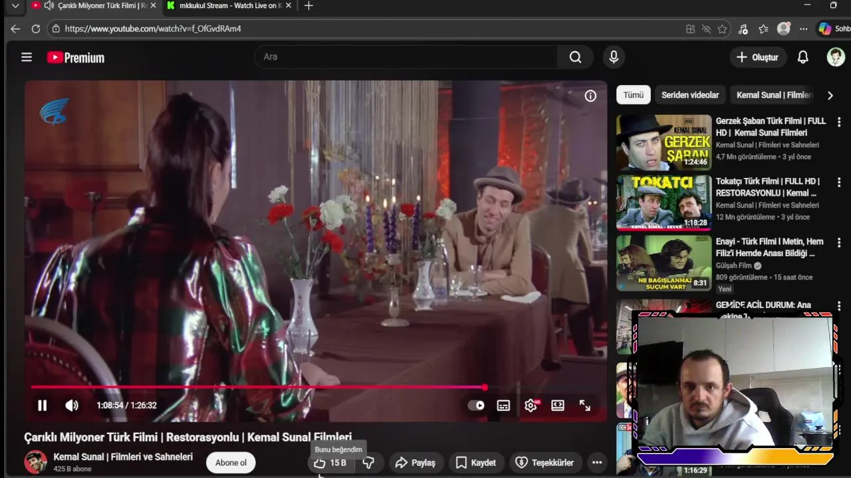This screenshot has width=851, height=478.
Task: Start voice search with microphone icon
Action: [614, 57]
